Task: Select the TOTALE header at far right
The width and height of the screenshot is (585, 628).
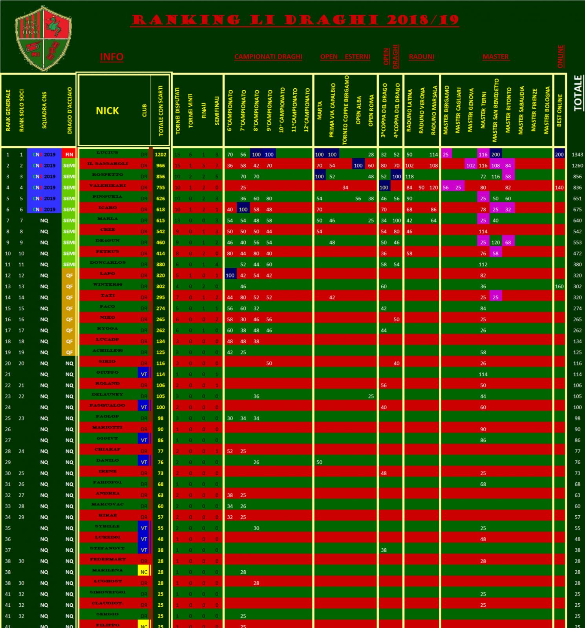Action: [577, 93]
